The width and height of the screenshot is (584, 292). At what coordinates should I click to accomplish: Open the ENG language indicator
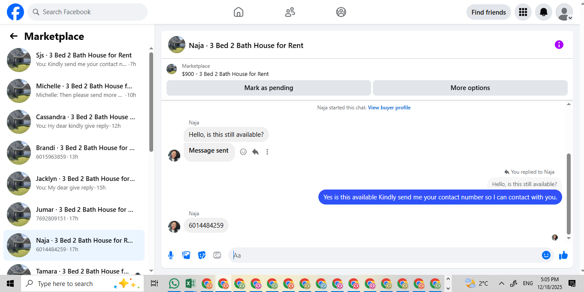(x=528, y=283)
